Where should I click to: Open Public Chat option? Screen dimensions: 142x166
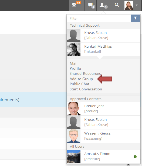pos(79,84)
